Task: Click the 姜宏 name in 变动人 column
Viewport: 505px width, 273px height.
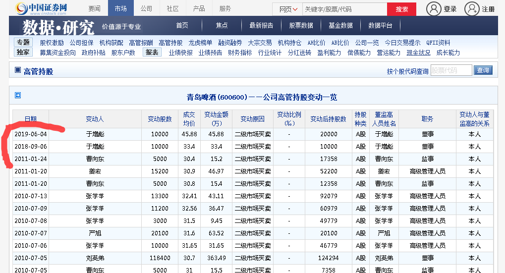Action: (x=95, y=171)
